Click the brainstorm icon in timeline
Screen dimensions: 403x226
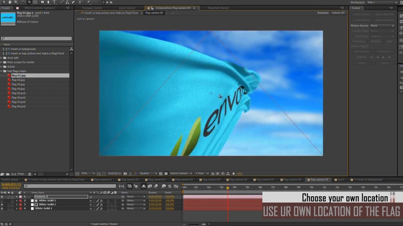pyautogui.click(x=163, y=186)
